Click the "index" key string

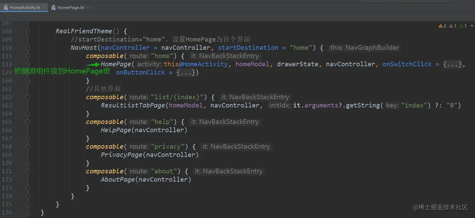pyautogui.click(x=414, y=105)
